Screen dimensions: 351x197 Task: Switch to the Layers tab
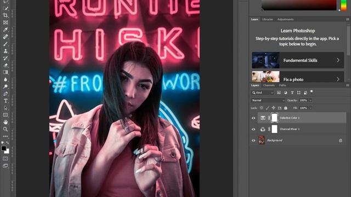click(x=254, y=85)
